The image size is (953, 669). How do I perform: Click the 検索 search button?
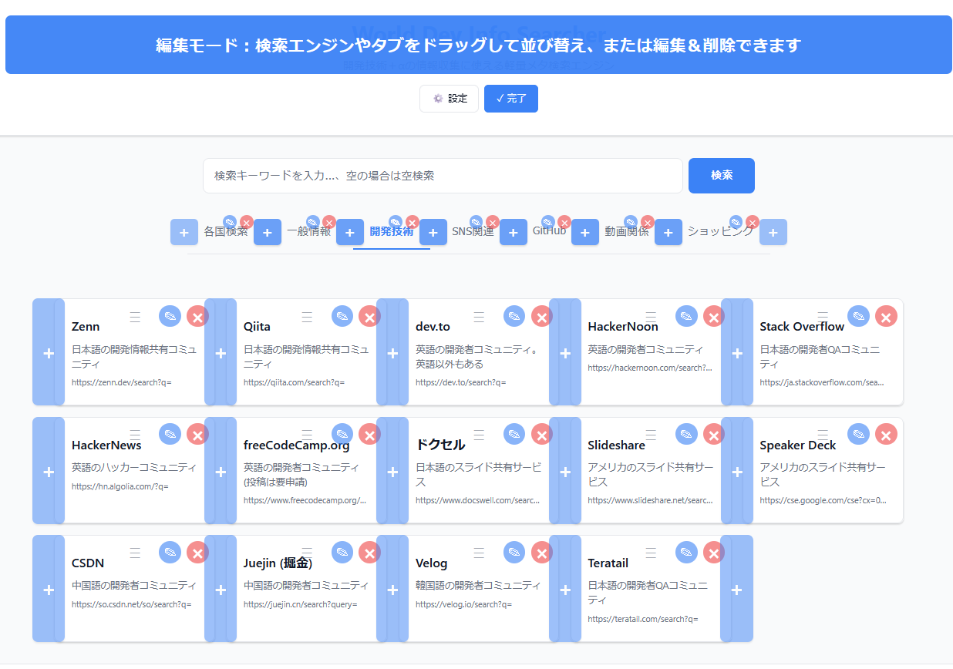click(722, 176)
